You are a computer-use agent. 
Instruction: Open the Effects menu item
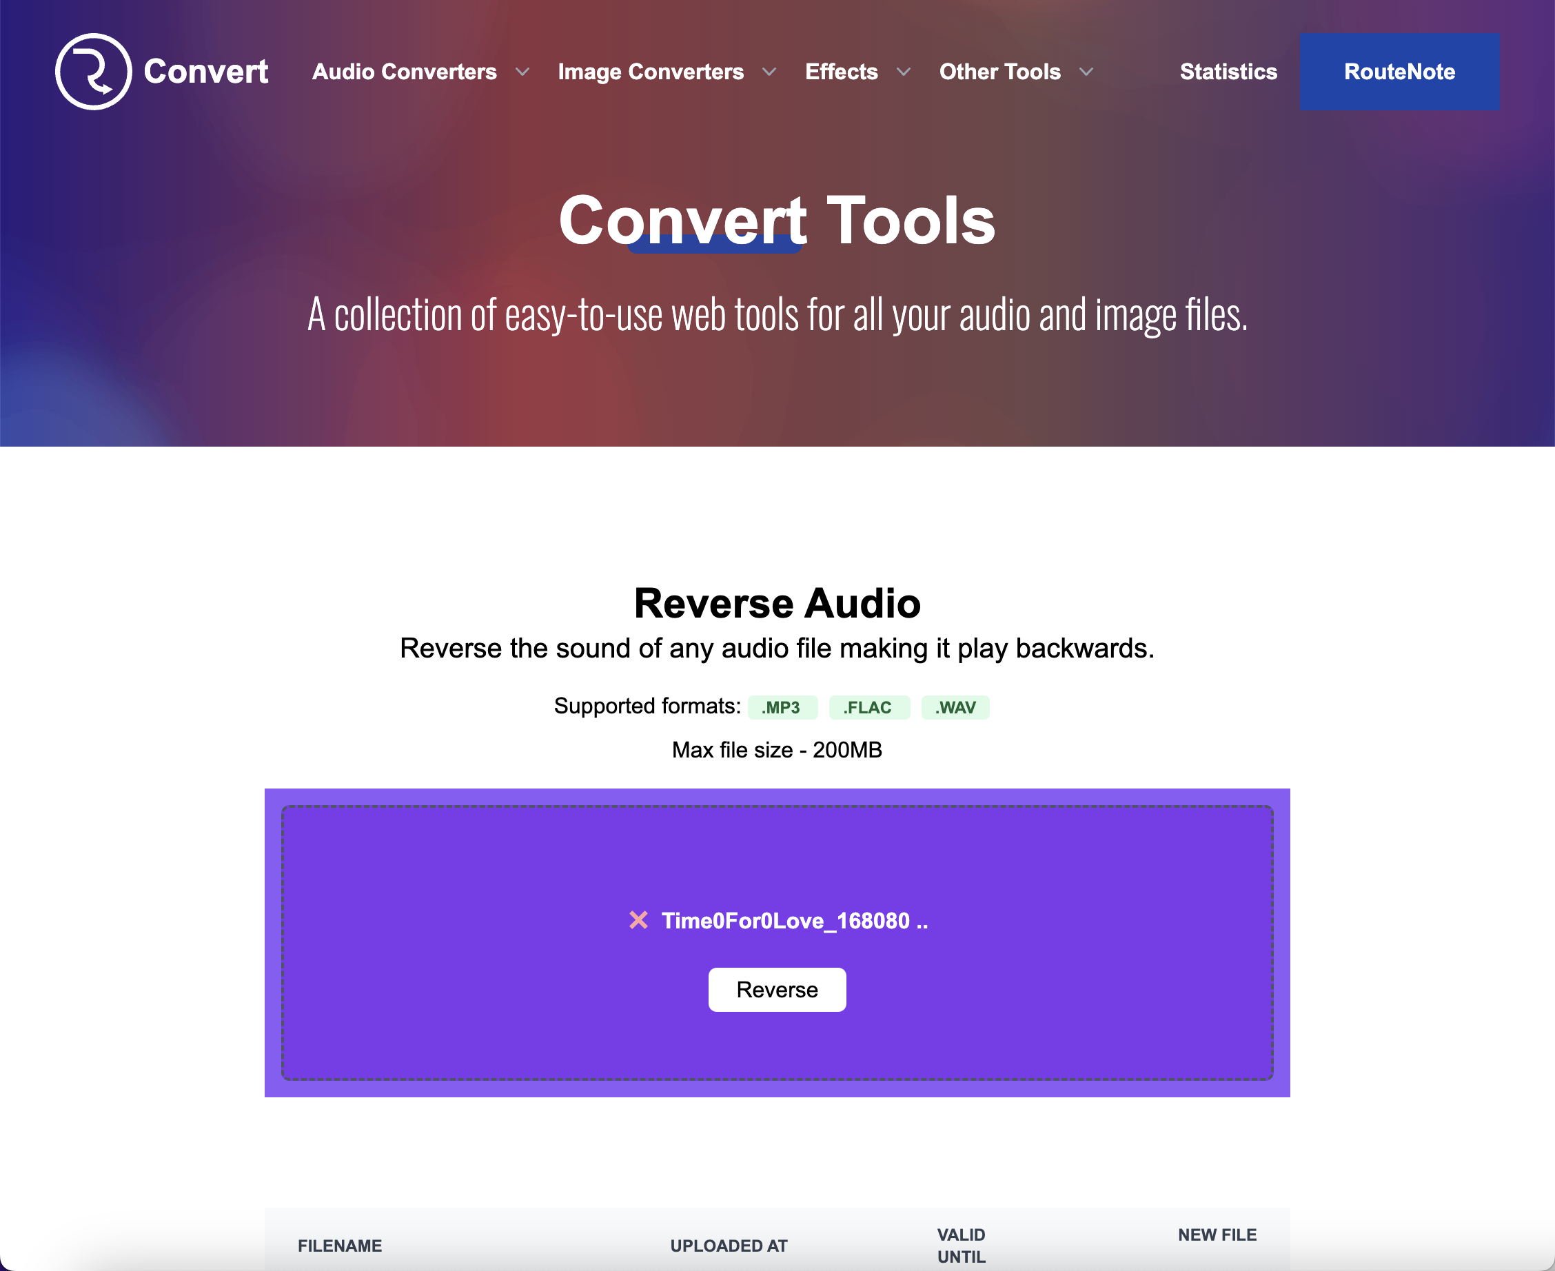pyautogui.click(x=841, y=72)
